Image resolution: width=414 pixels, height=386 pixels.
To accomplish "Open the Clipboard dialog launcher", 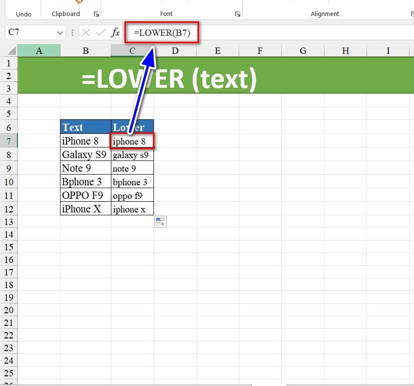I will 95,14.
